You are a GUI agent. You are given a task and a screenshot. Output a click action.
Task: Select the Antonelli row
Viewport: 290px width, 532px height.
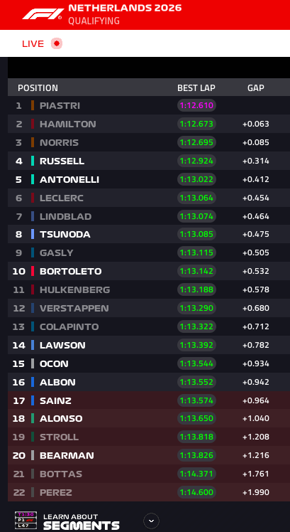click(149, 179)
